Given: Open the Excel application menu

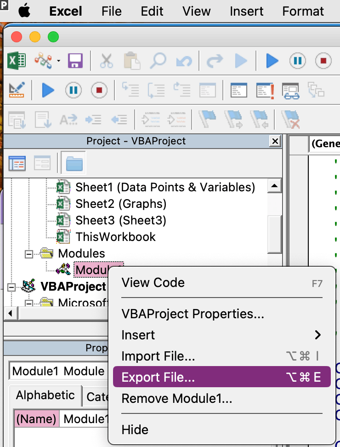Looking at the screenshot, I should point(66,11).
